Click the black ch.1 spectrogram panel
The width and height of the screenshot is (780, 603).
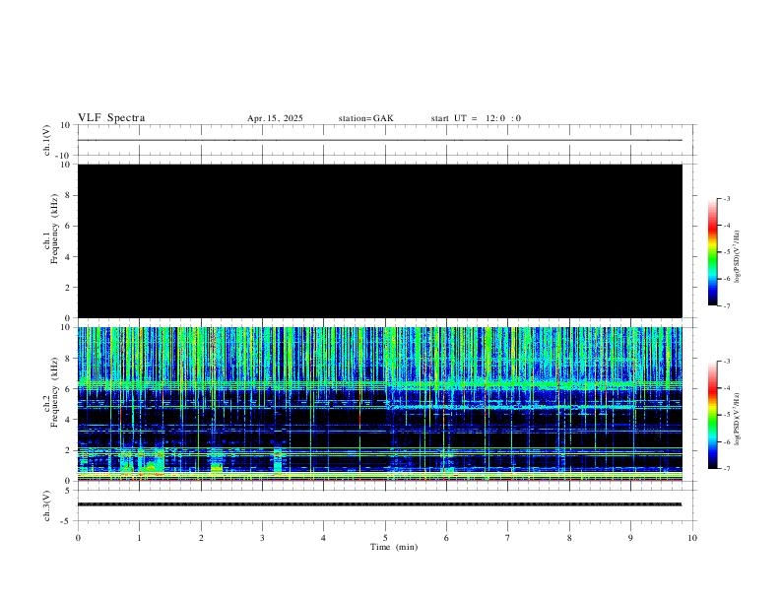pyautogui.click(x=380, y=240)
